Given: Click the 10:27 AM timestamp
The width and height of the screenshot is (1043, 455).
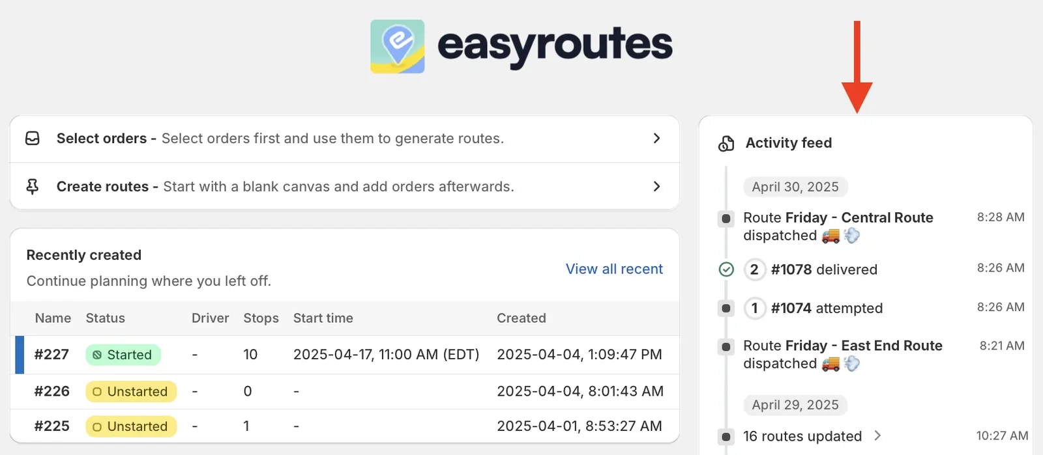Looking at the screenshot, I should (x=1002, y=436).
